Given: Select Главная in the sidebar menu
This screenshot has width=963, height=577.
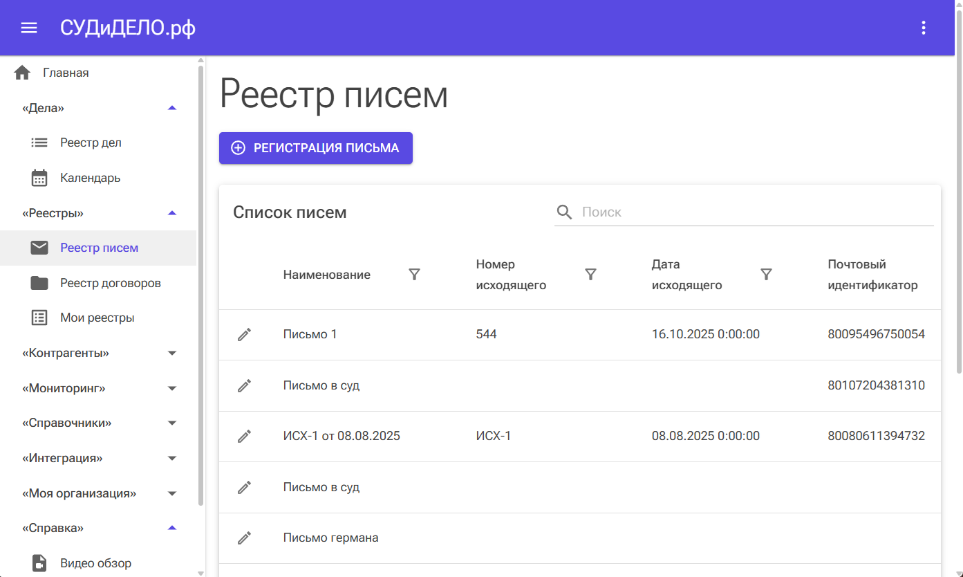Looking at the screenshot, I should 66,72.
